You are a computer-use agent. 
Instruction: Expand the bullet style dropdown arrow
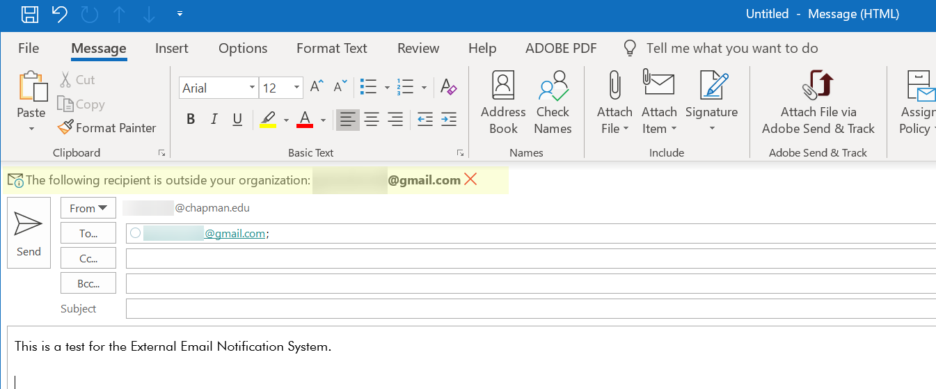pos(387,88)
